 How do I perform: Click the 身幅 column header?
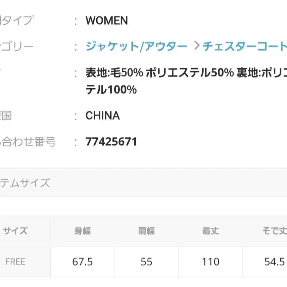pos(83,231)
